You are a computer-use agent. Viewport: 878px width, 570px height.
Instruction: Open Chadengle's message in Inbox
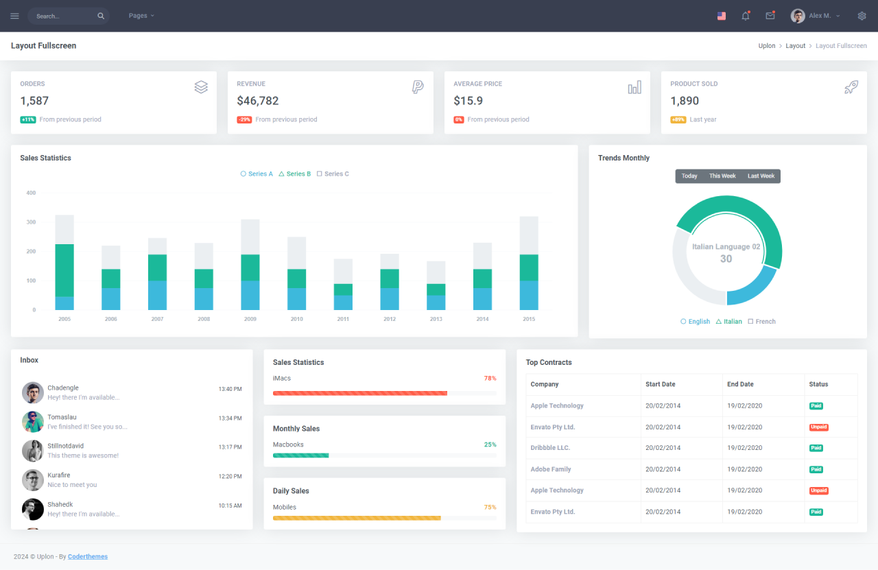pos(84,398)
